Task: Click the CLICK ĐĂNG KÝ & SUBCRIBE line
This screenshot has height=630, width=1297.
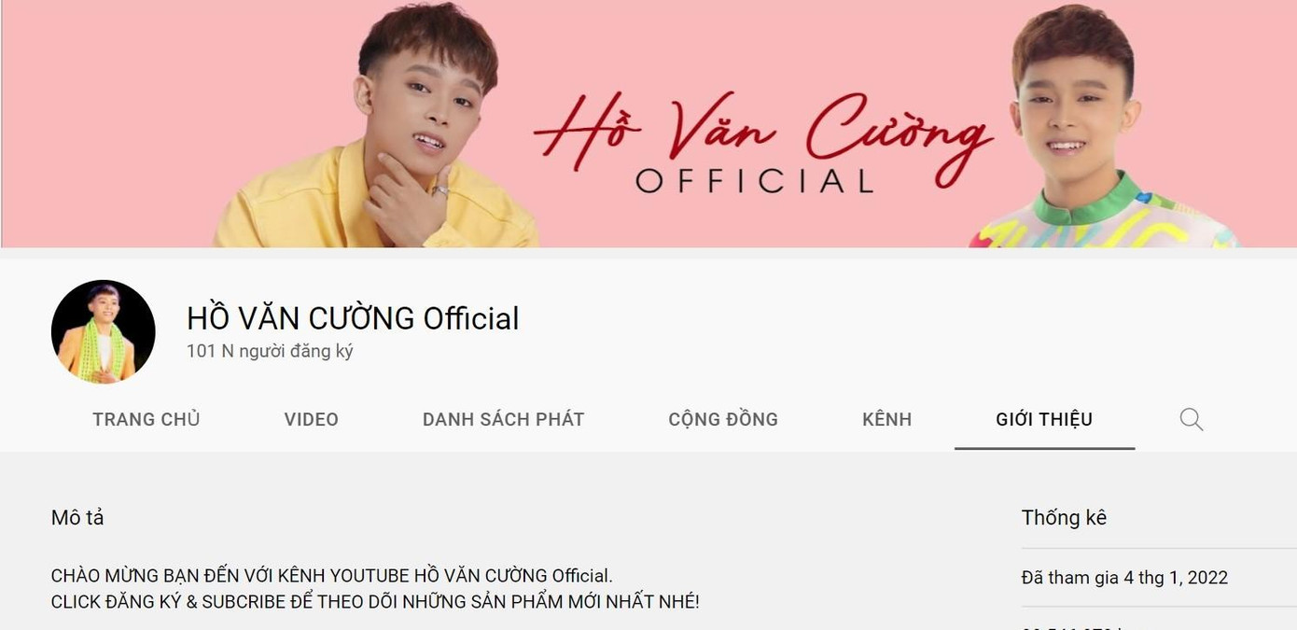Action: pyautogui.click(x=375, y=602)
